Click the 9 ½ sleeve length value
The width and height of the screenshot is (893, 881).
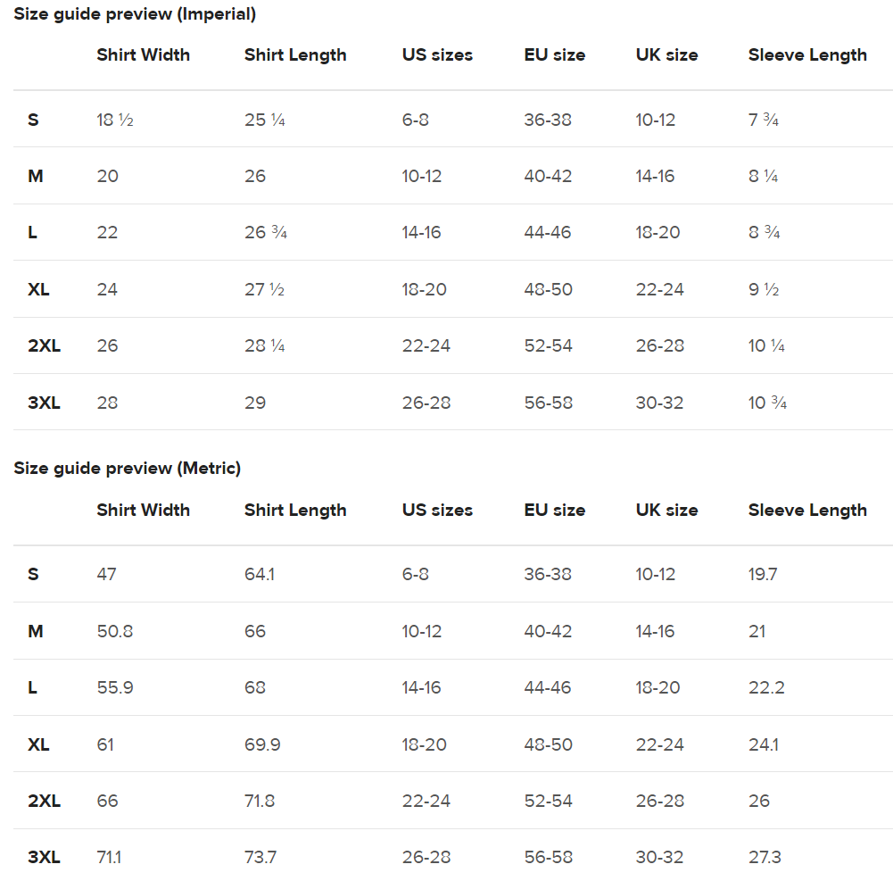click(764, 290)
